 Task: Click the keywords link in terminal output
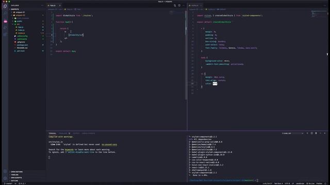coord(69,150)
